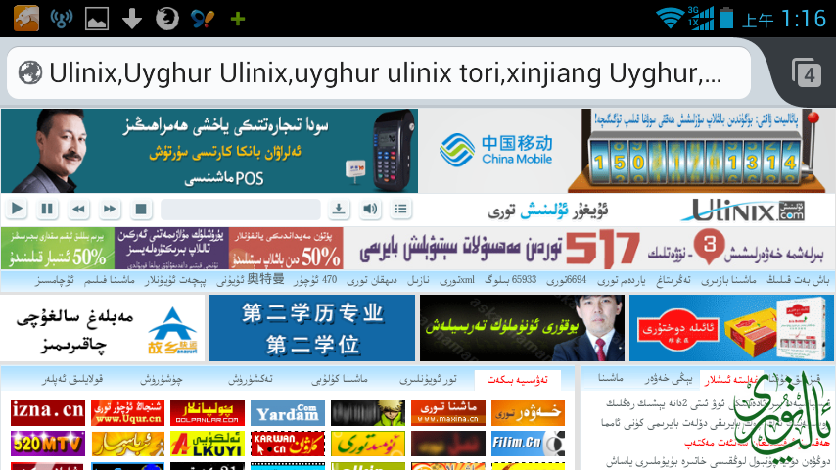This screenshot has height=470, width=836.
Task: Open the www.Uqur.cn site logo
Action: click(128, 412)
